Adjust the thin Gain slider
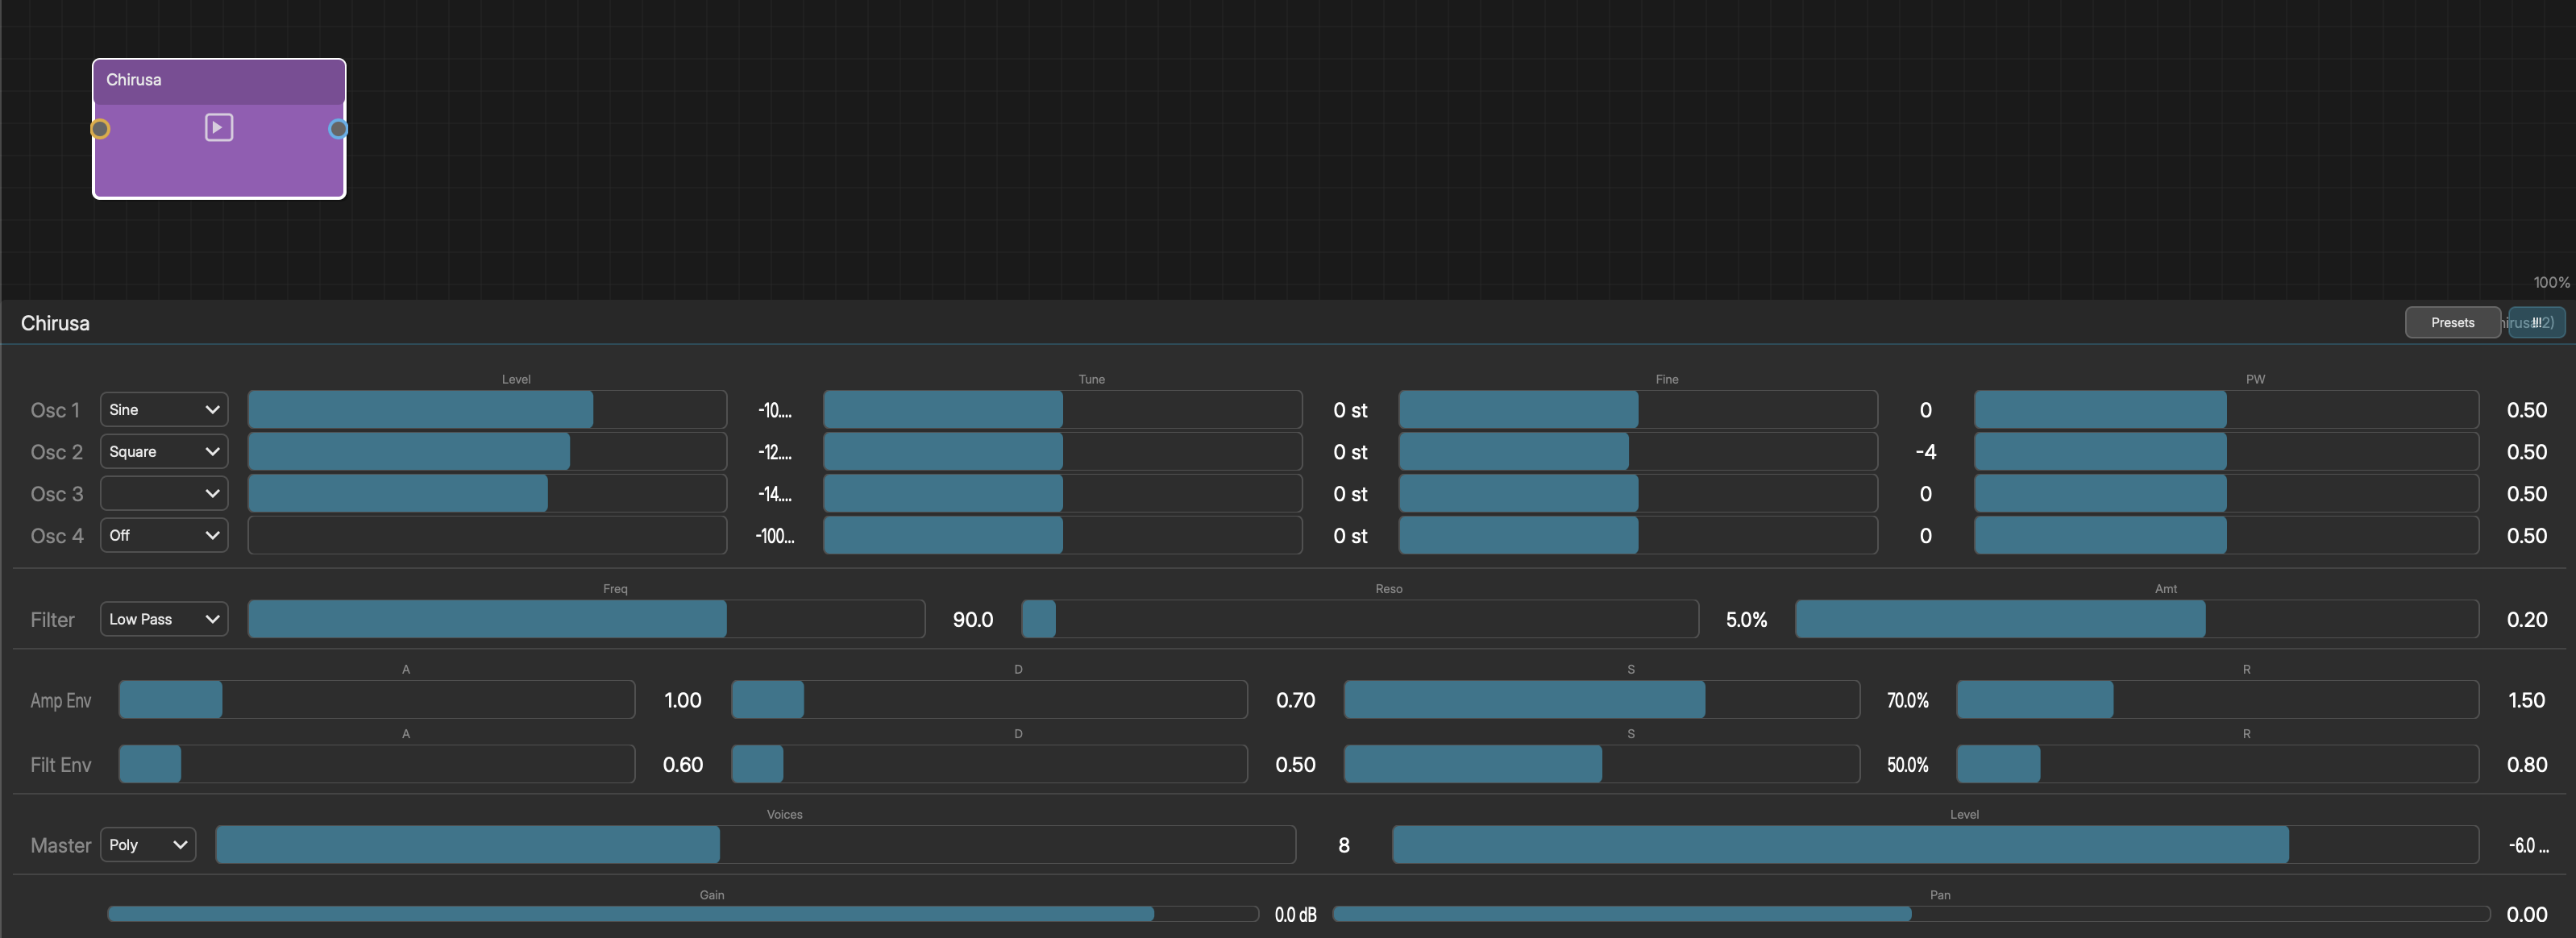The image size is (2576, 938). (x=683, y=914)
